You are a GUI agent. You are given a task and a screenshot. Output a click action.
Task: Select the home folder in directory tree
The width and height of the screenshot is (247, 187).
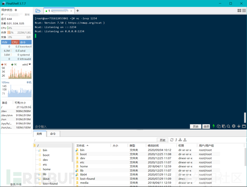(47, 169)
